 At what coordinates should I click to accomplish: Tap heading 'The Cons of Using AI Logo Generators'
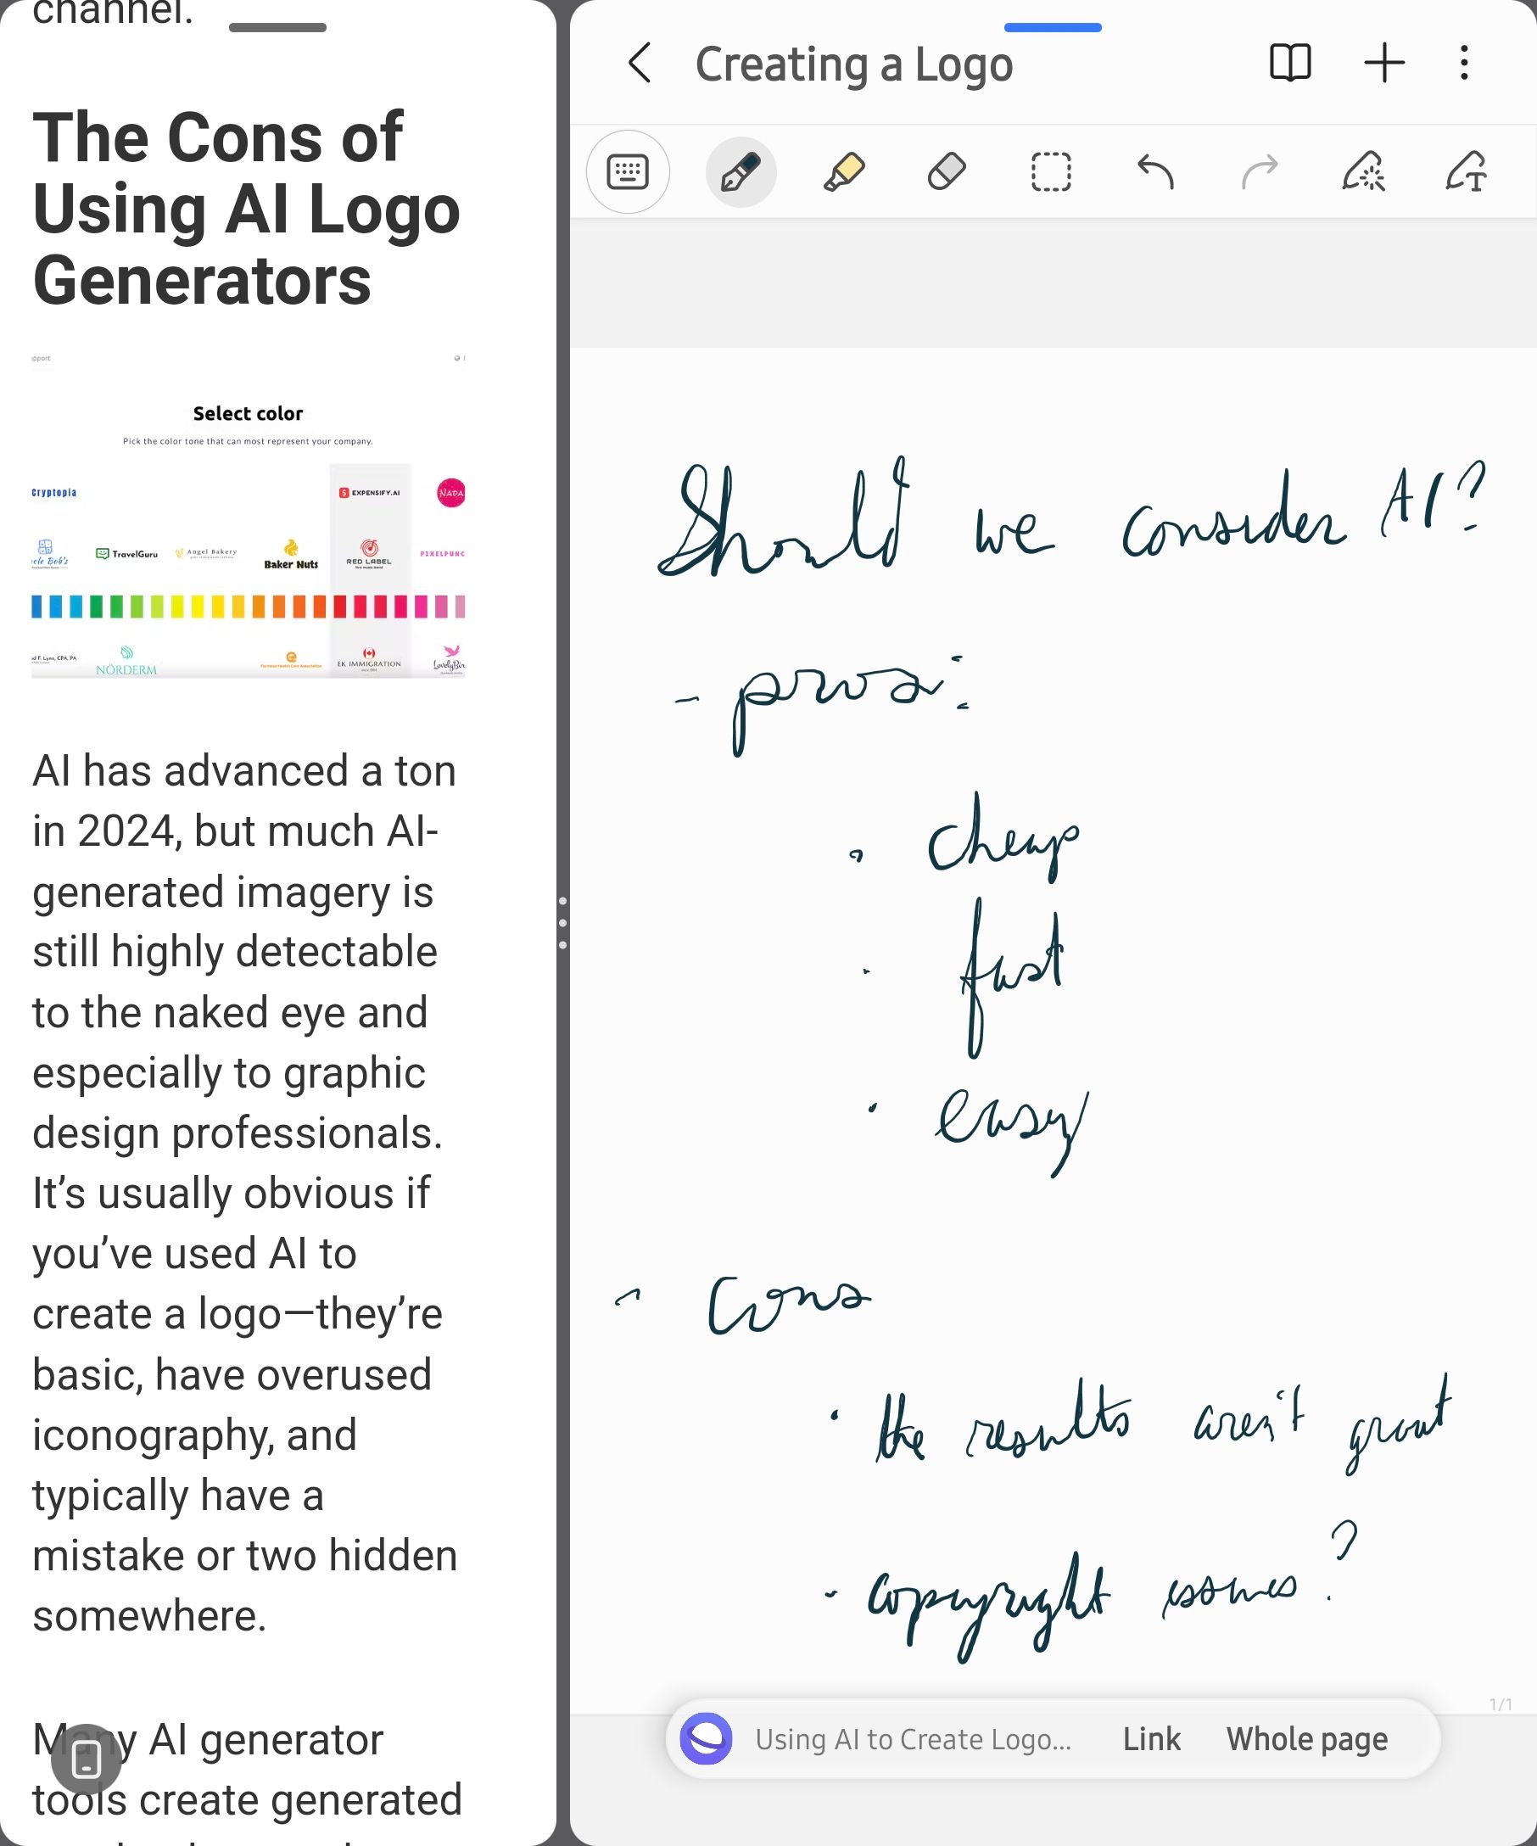246,209
